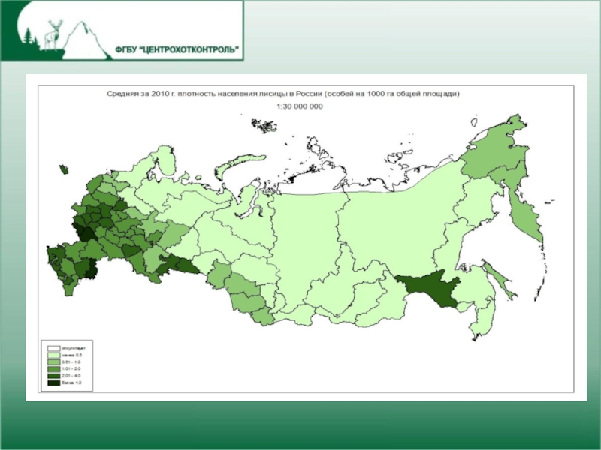Click the deer figure in the logo
The image size is (601, 450).
pyautogui.click(x=53, y=34)
